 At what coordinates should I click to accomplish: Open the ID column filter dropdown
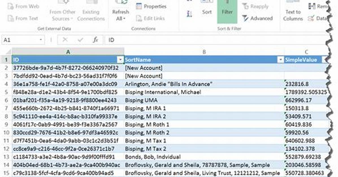pyautogui.click(x=120, y=60)
